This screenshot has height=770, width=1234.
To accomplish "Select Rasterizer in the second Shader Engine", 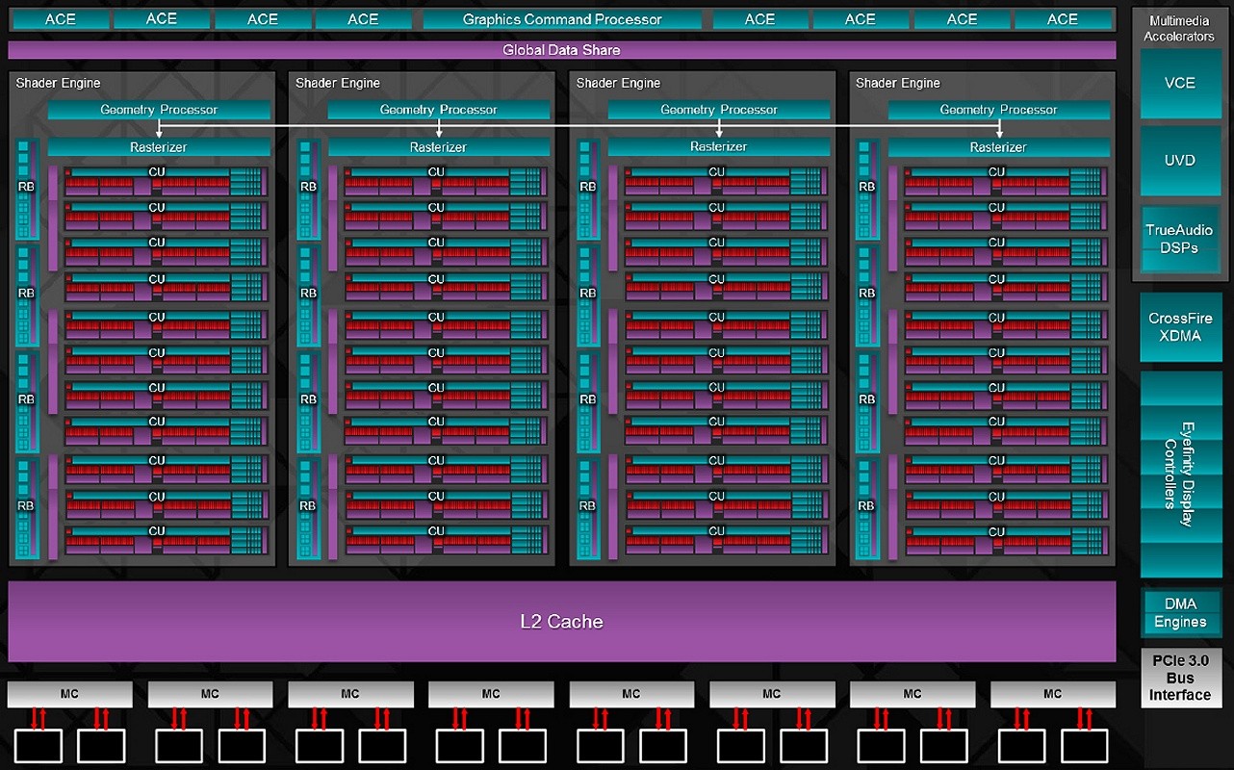I will [439, 147].
